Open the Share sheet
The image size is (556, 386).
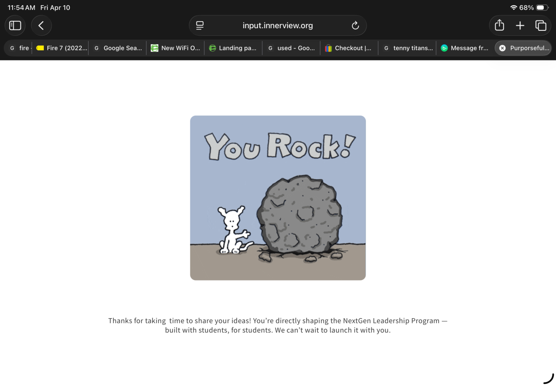(x=500, y=26)
